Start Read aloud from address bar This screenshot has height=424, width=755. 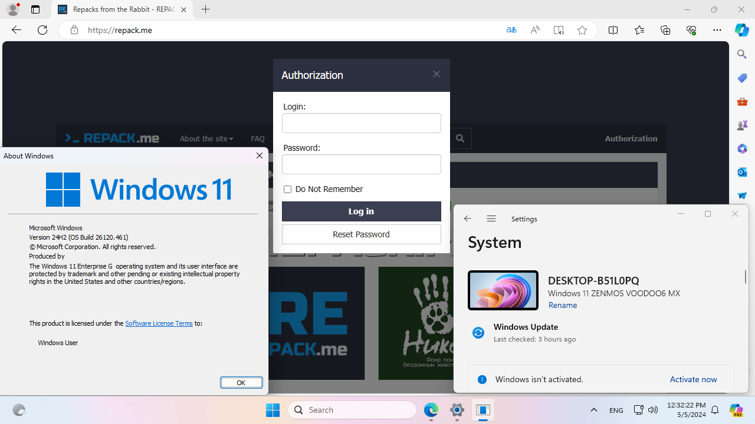click(x=535, y=30)
